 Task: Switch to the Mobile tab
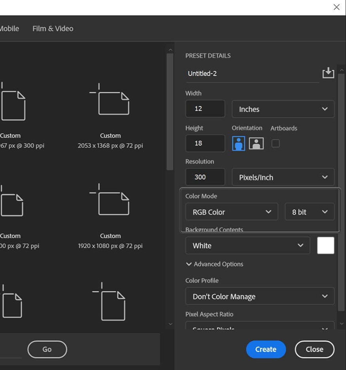point(9,28)
